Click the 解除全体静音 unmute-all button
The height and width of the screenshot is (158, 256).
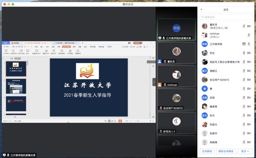tap(226, 151)
